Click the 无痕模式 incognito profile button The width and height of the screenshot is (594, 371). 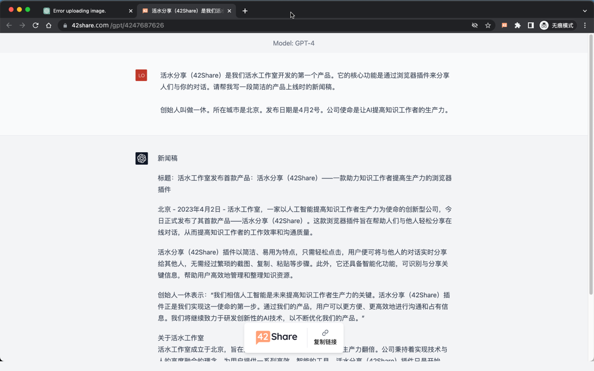pos(557,26)
